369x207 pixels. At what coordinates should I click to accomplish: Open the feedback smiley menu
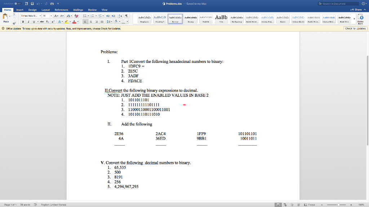pos(364,4)
